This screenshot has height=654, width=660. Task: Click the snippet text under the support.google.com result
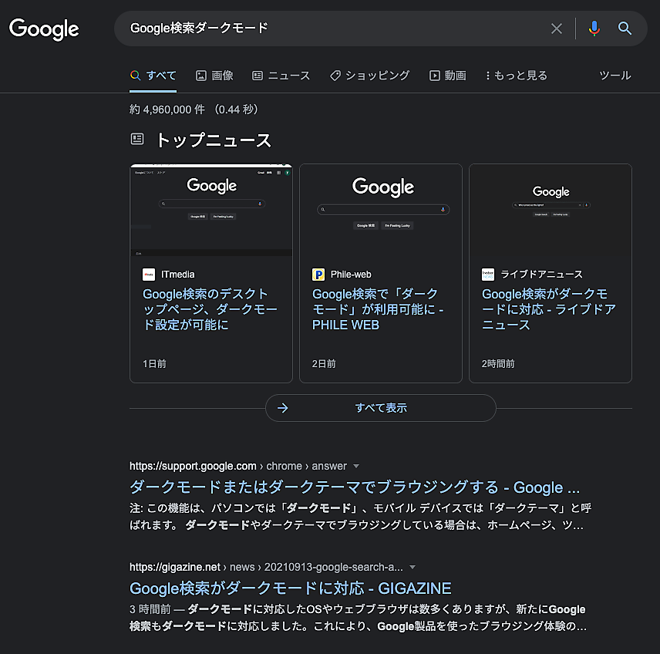tap(361, 517)
